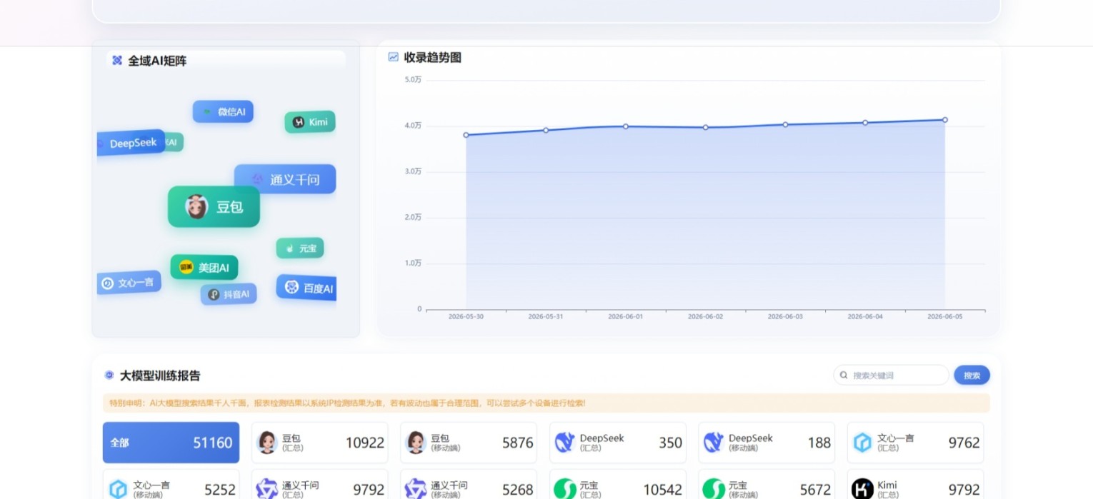Click the 元宝(汇总) 10542 count value
Image resolution: width=1093 pixels, height=499 pixels.
(x=663, y=490)
